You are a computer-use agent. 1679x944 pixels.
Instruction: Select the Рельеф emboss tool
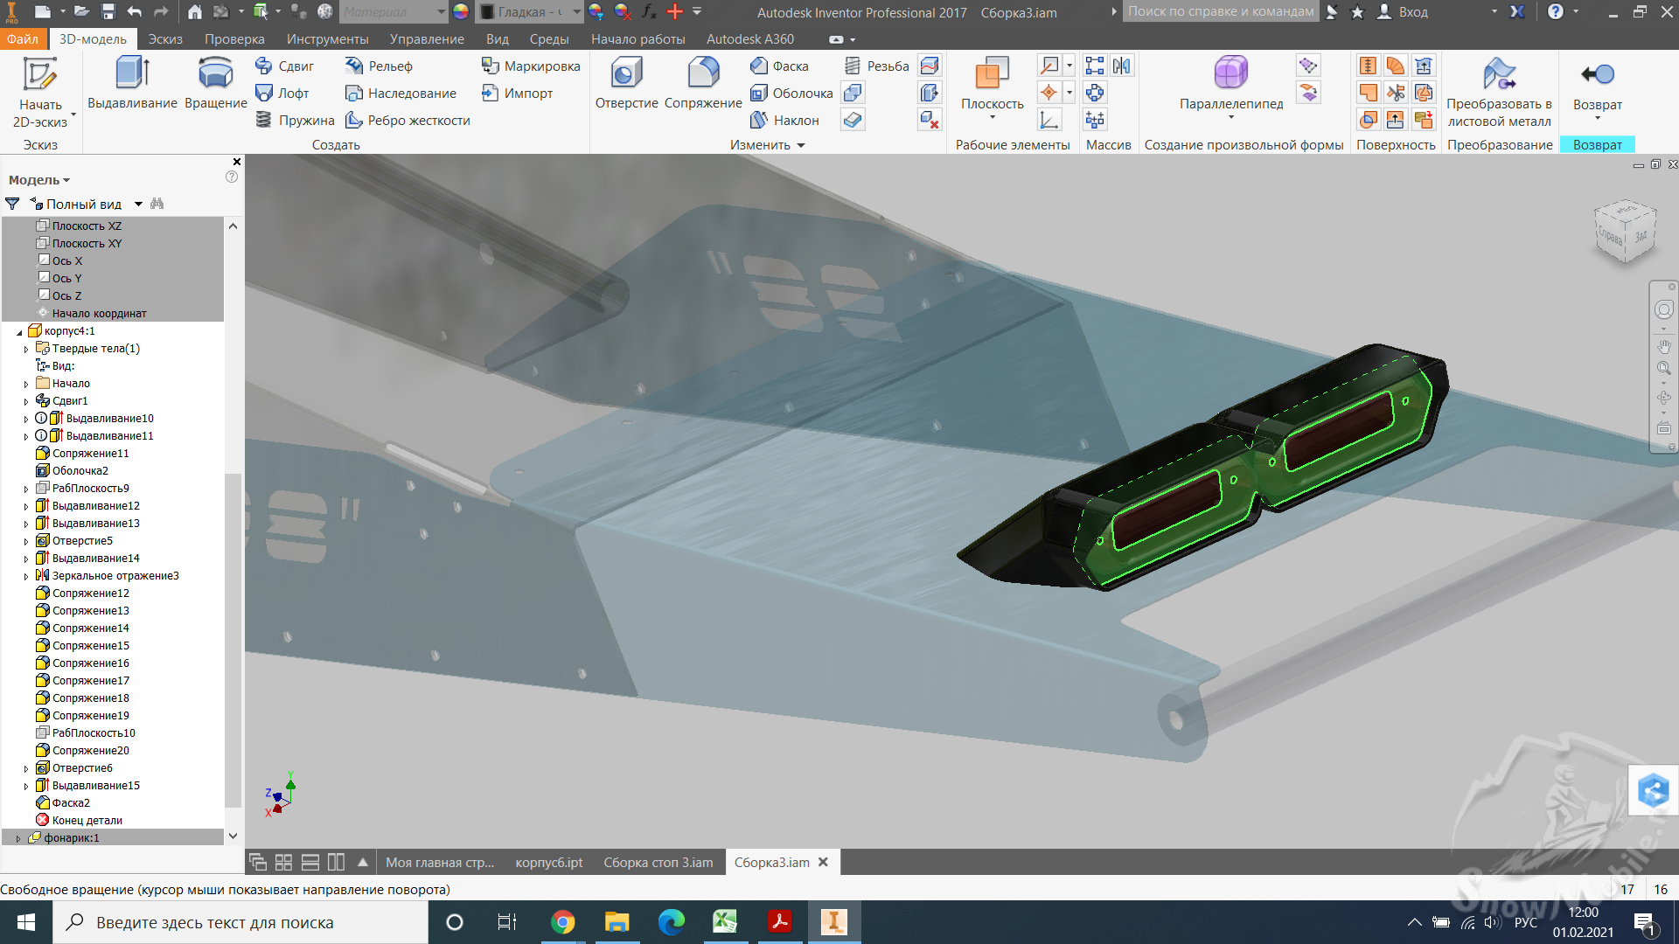[379, 66]
